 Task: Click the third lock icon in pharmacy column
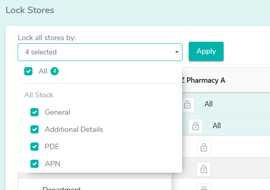[x=204, y=148]
